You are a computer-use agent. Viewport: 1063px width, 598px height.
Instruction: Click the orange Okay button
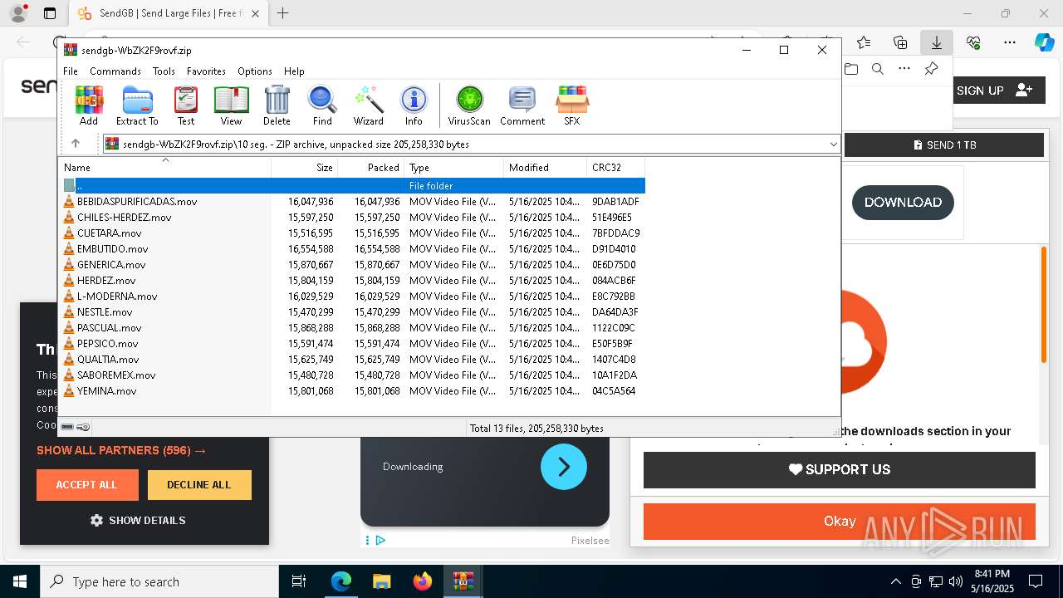pyautogui.click(x=840, y=522)
